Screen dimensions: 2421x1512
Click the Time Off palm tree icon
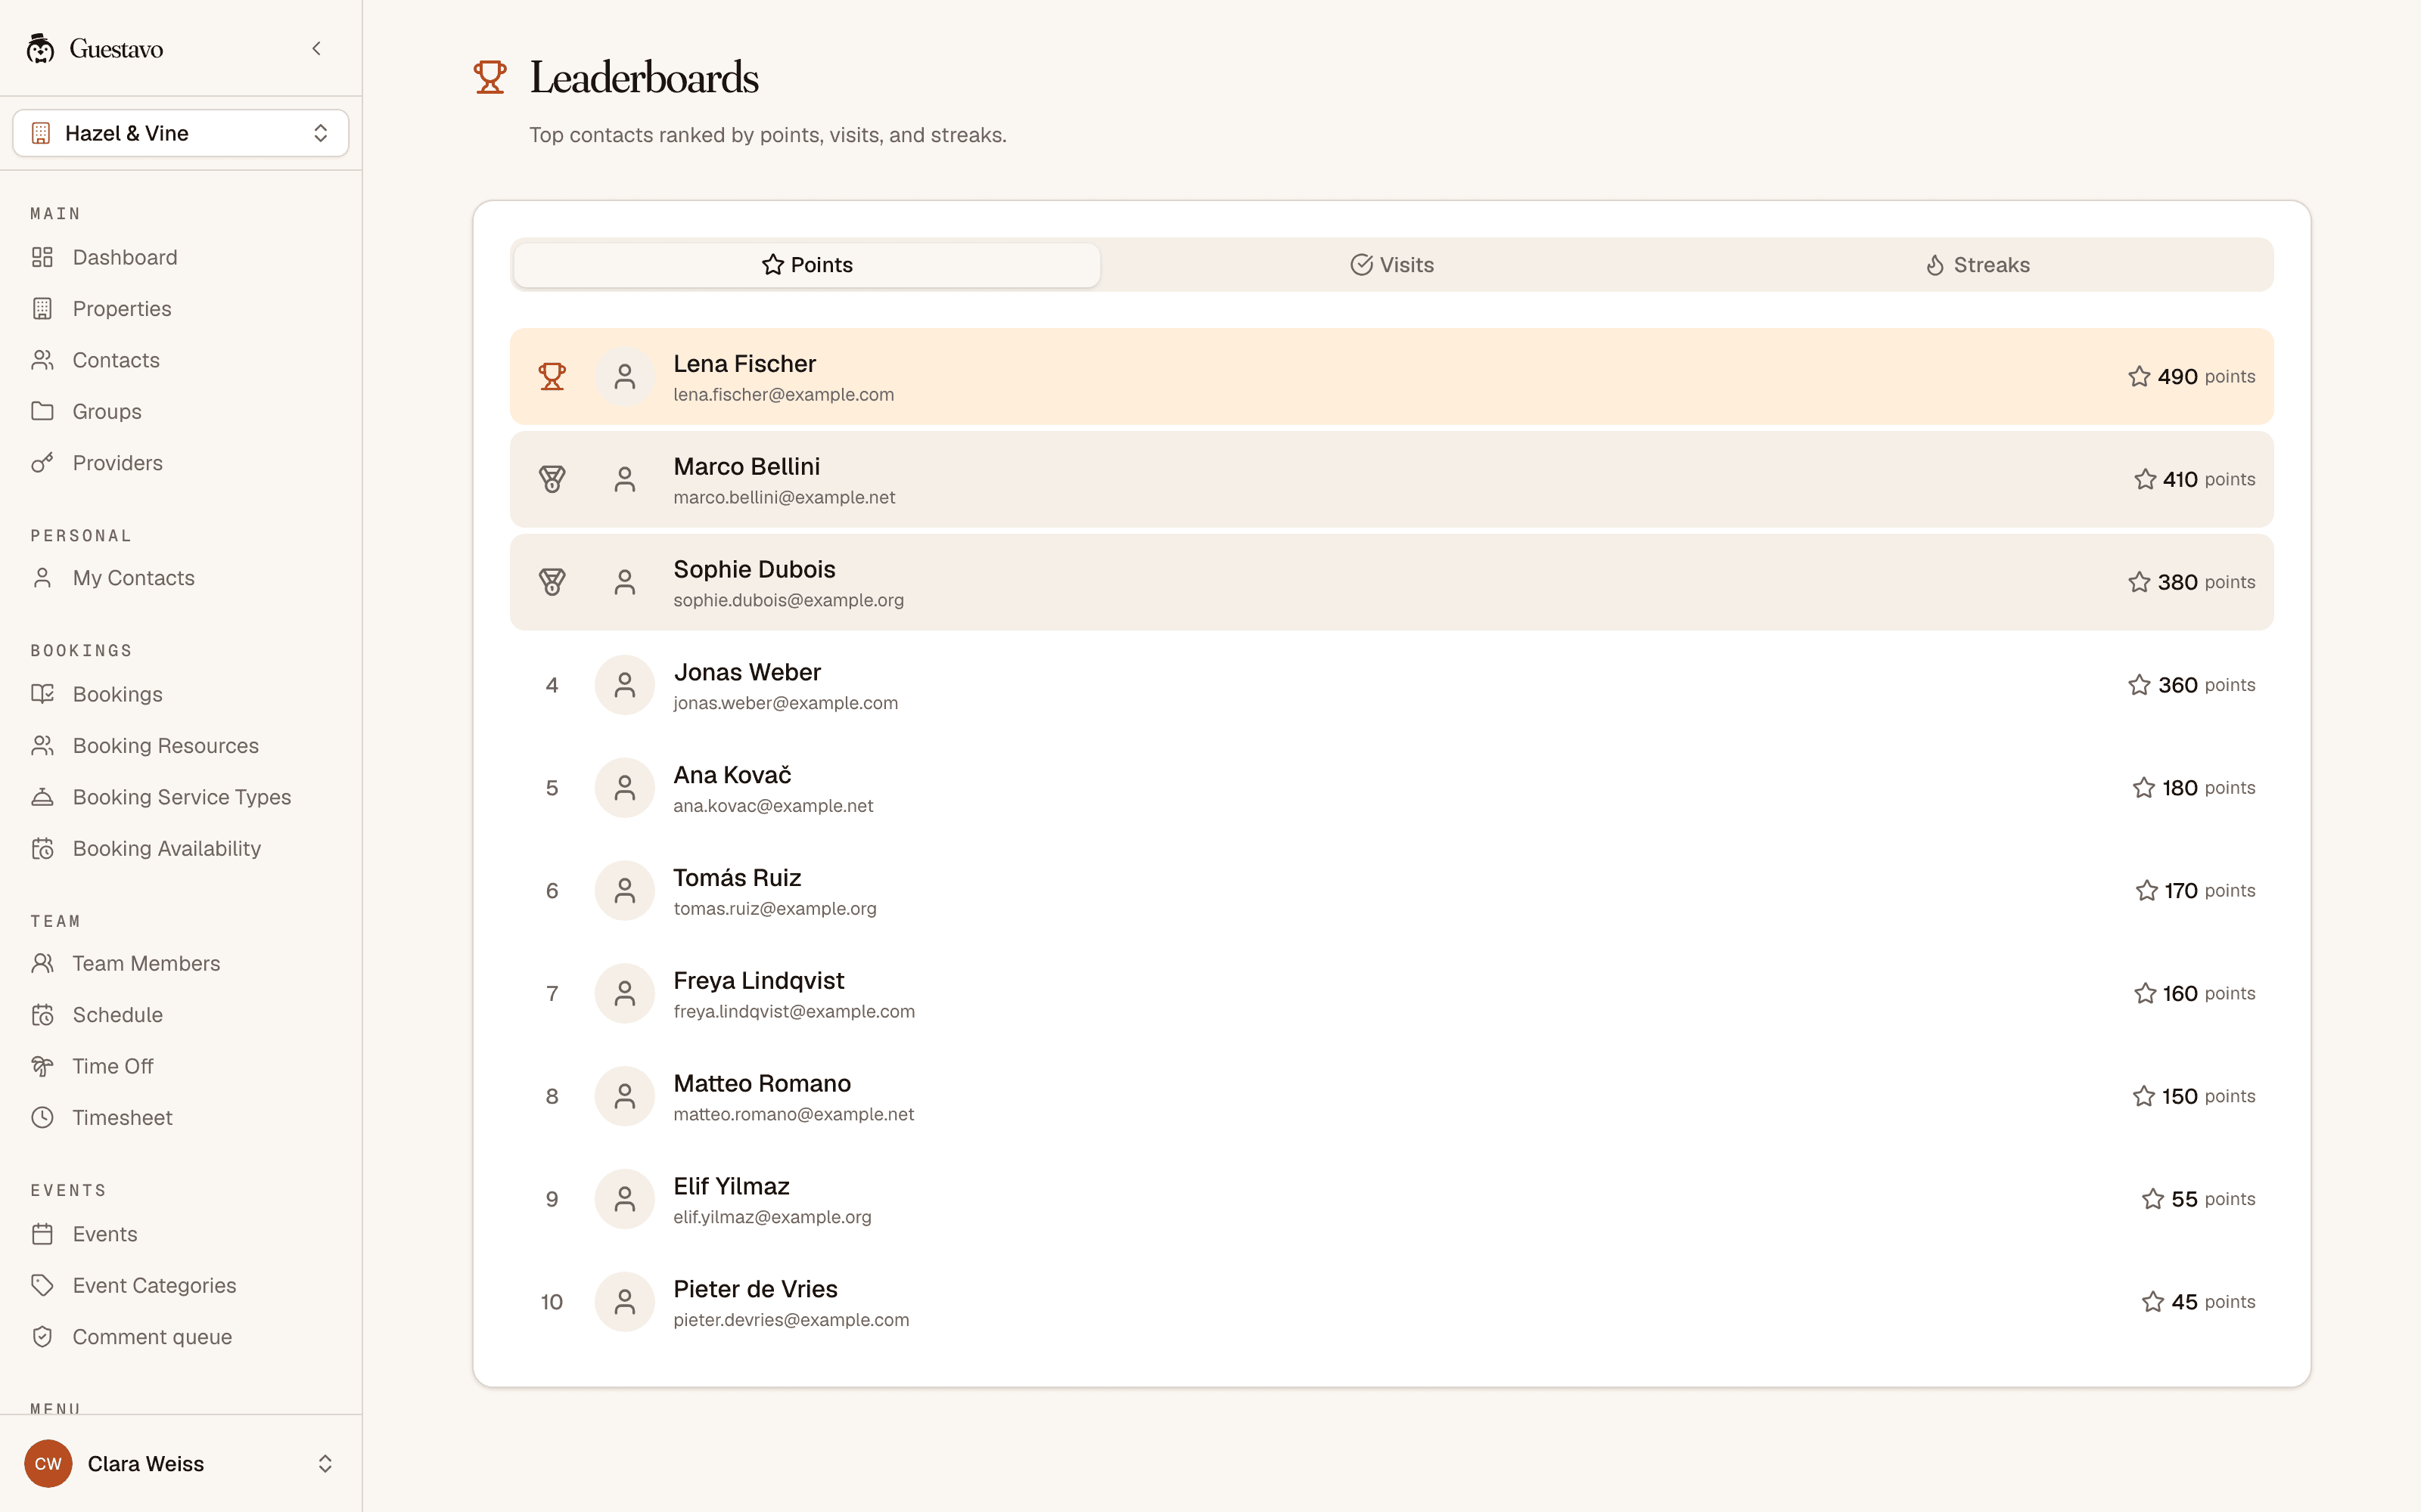42,1066
